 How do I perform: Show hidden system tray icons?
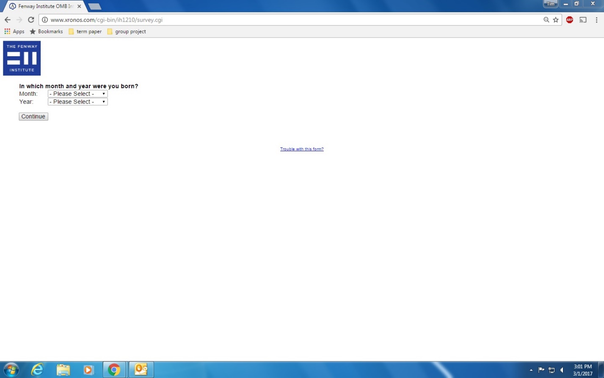[x=531, y=370]
